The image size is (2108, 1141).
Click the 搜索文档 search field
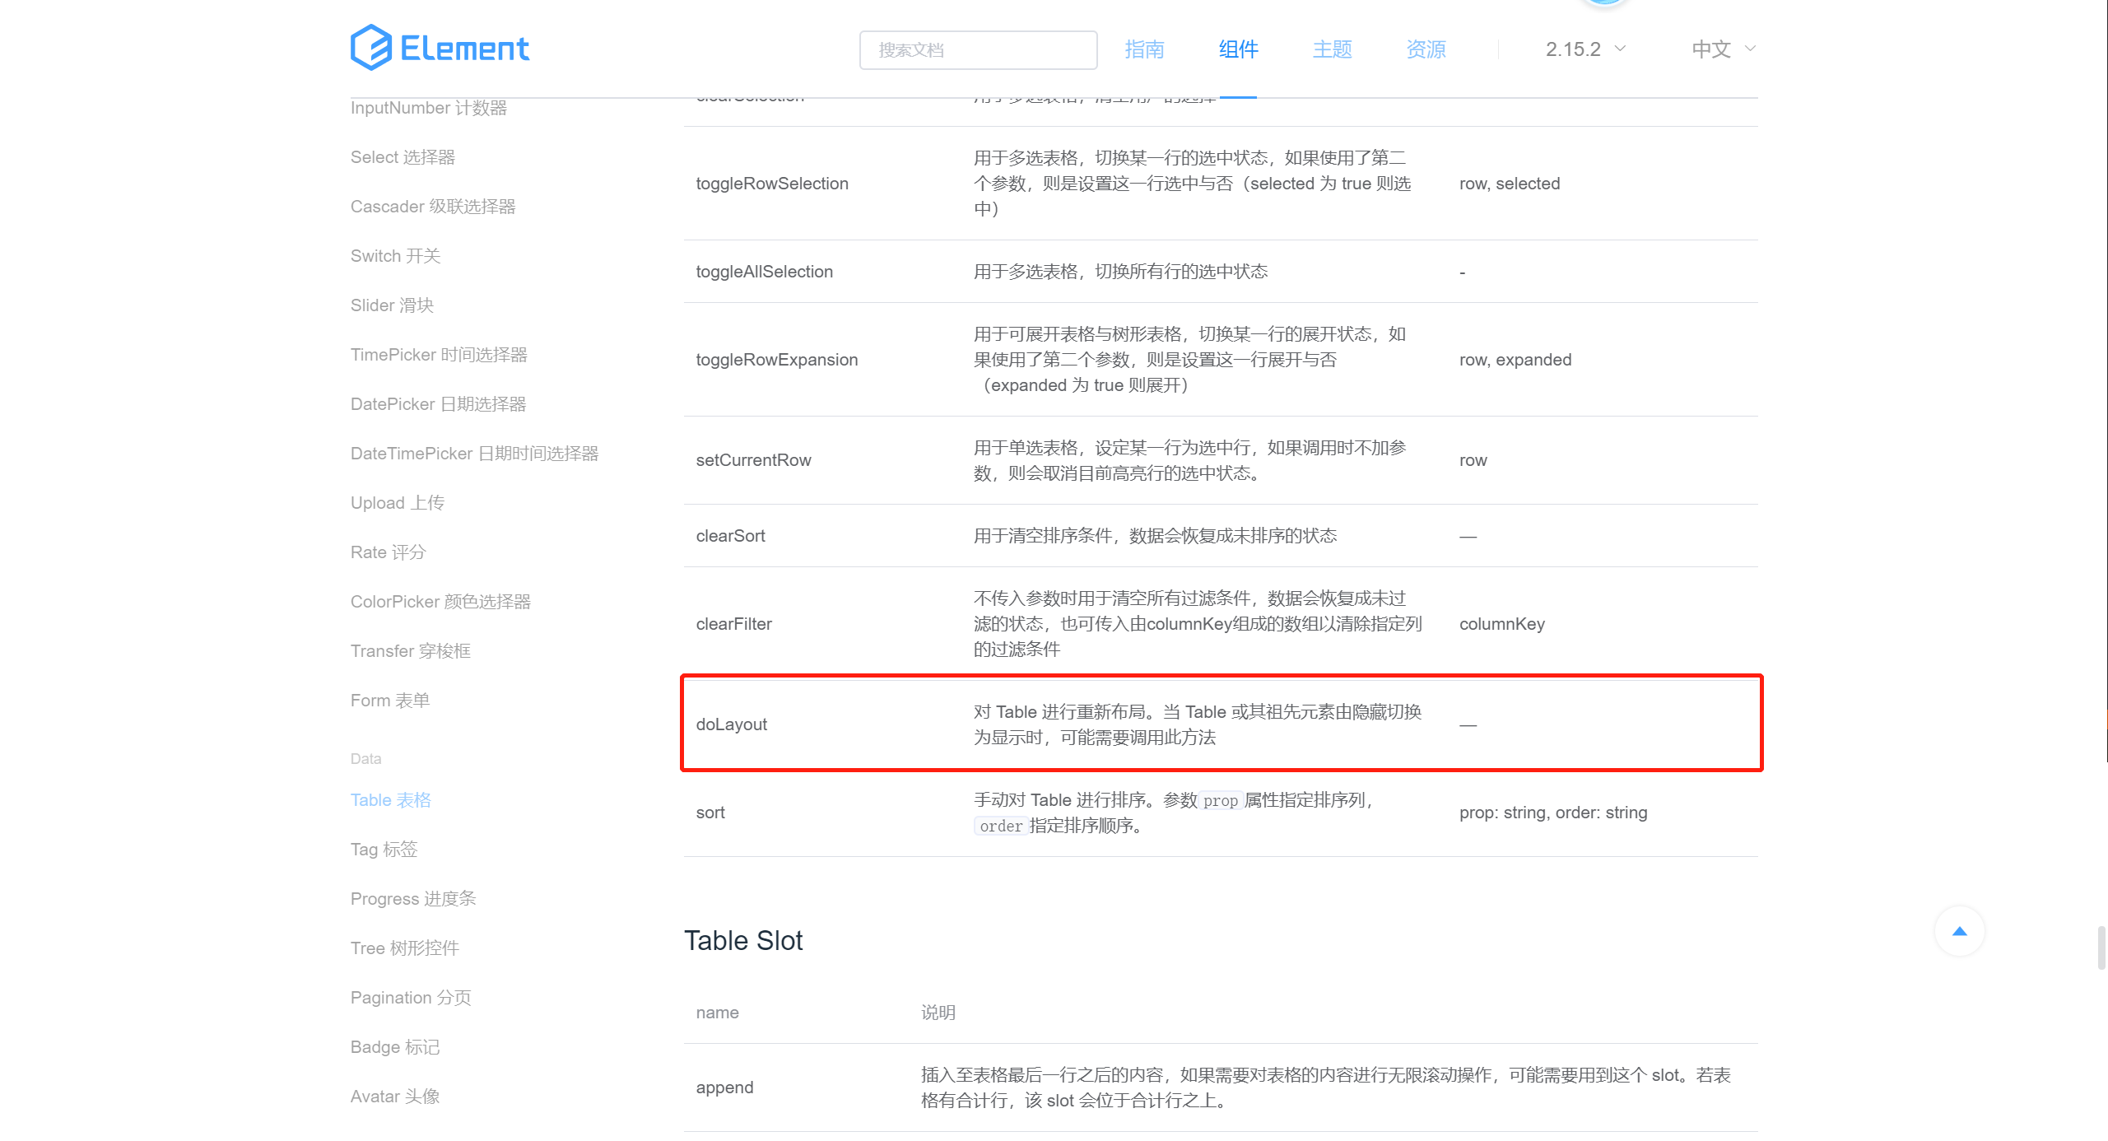(x=978, y=49)
